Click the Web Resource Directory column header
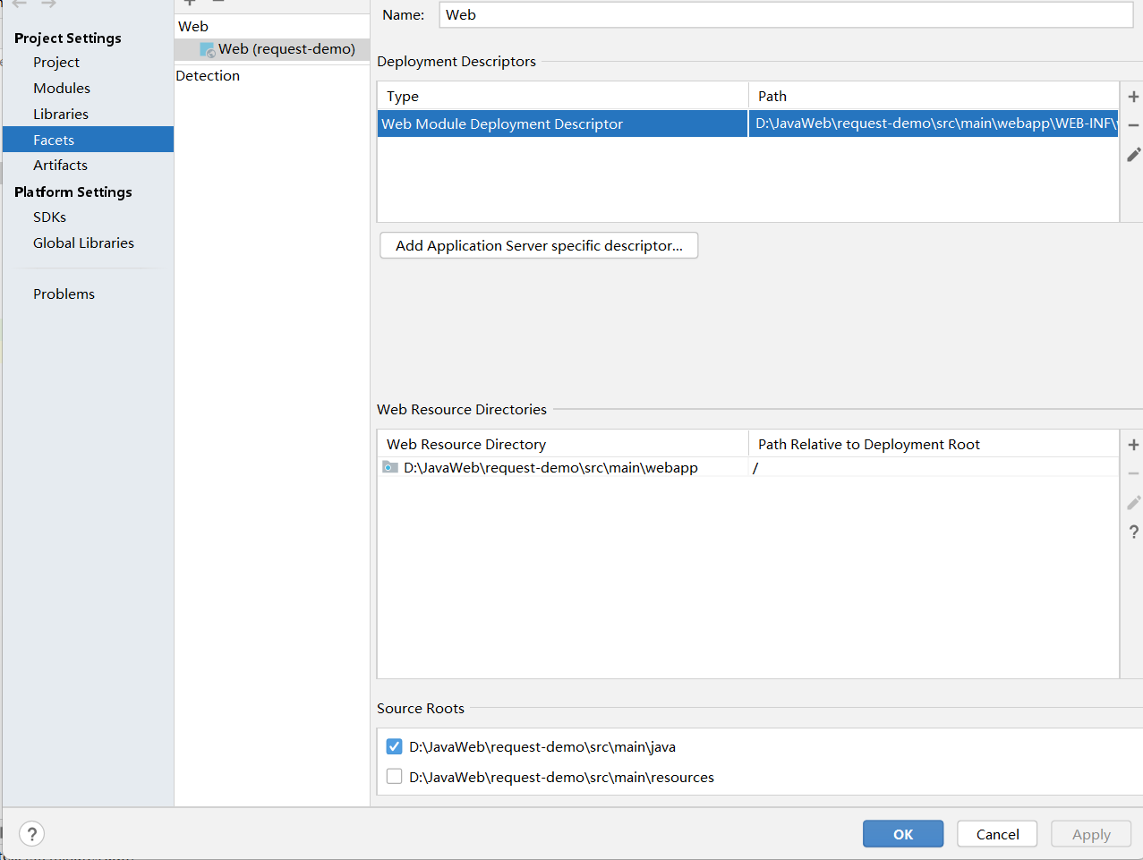The height and width of the screenshot is (860, 1143). (563, 444)
